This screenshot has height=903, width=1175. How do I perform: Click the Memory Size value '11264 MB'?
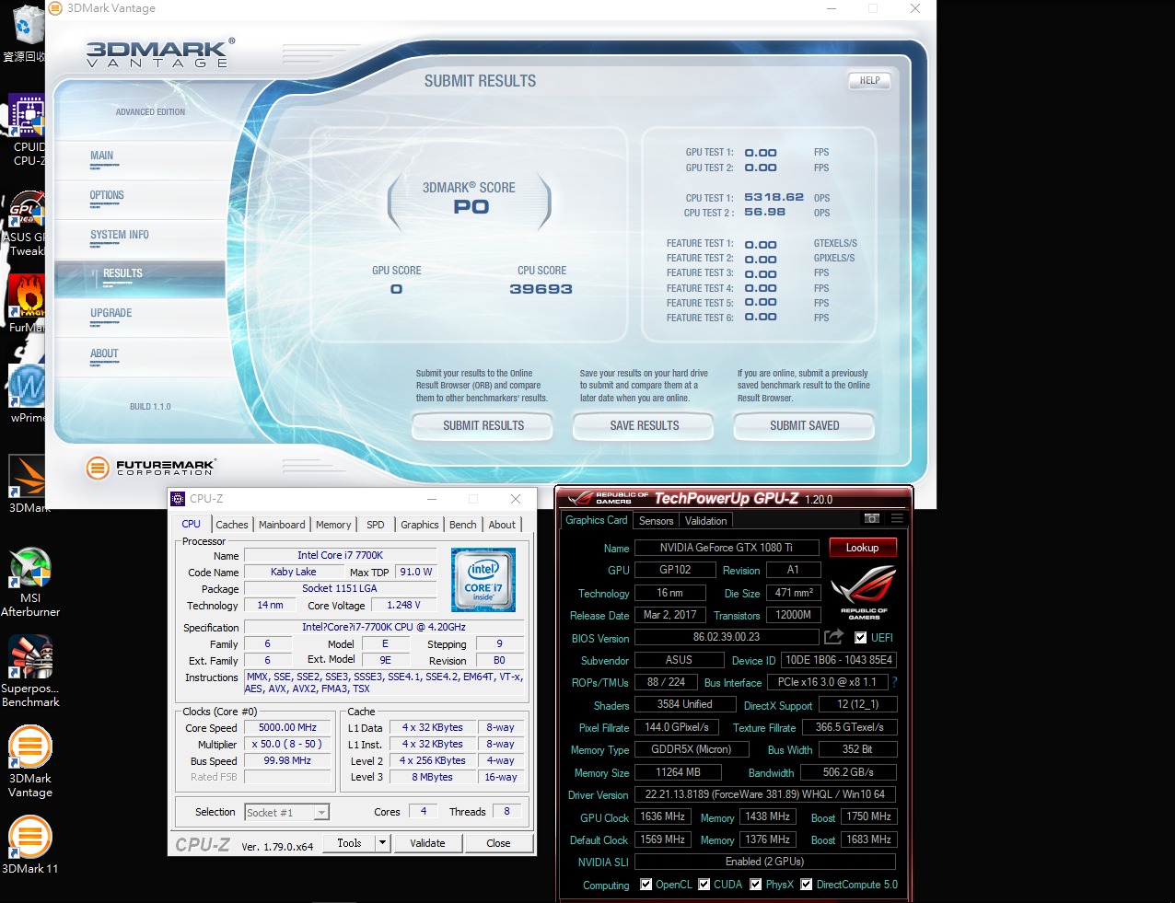click(679, 772)
